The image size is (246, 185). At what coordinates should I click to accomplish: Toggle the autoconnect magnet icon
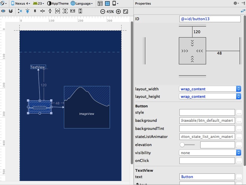click(x=11, y=11)
